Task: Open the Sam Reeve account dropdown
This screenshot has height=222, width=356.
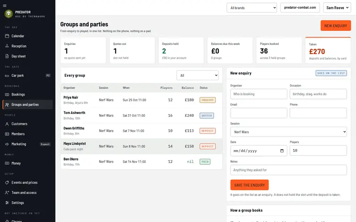Action: pyautogui.click(x=337, y=7)
